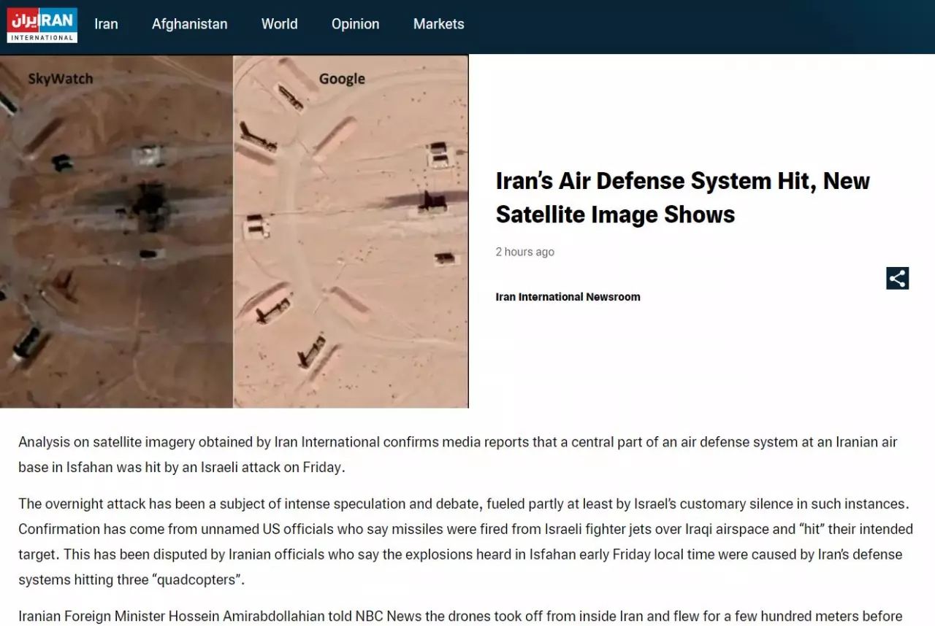Open the World news section
Viewport: 935px width, 626px height.
(279, 24)
